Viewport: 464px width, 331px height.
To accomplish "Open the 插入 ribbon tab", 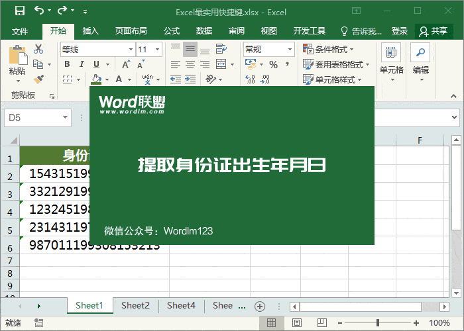I will [x=90, y=31].
